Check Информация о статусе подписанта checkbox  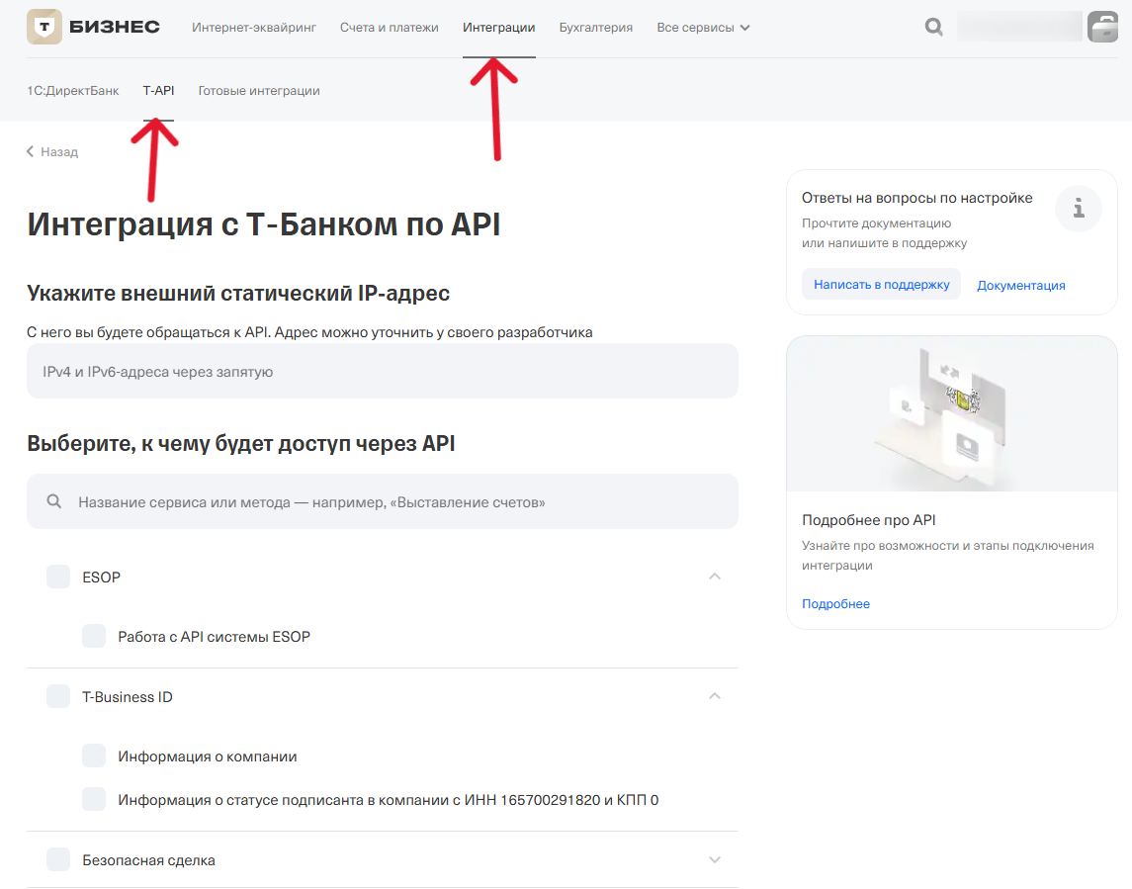tap(94, 799)
